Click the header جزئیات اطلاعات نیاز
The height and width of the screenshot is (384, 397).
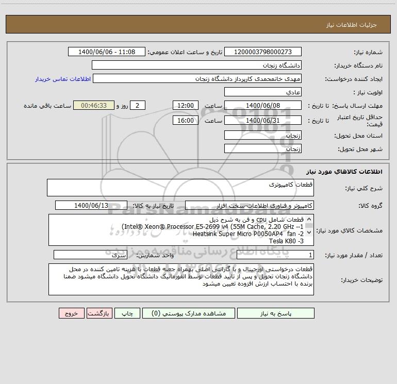point(352,25)
